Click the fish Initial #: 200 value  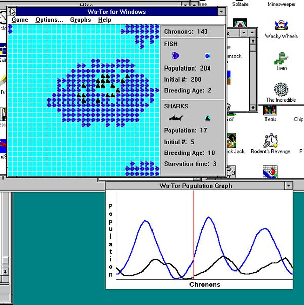click(x=182, y=79)
